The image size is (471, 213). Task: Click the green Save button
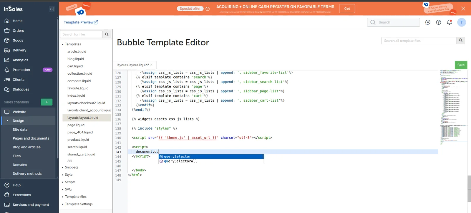(x=461, y=65)
